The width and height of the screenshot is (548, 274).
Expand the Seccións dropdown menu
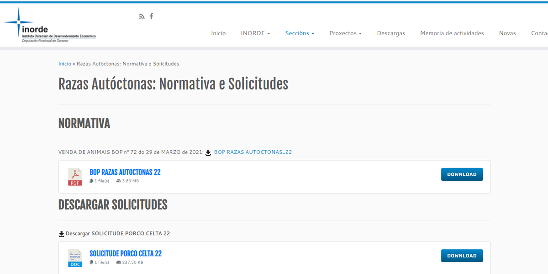click(300, 33)
